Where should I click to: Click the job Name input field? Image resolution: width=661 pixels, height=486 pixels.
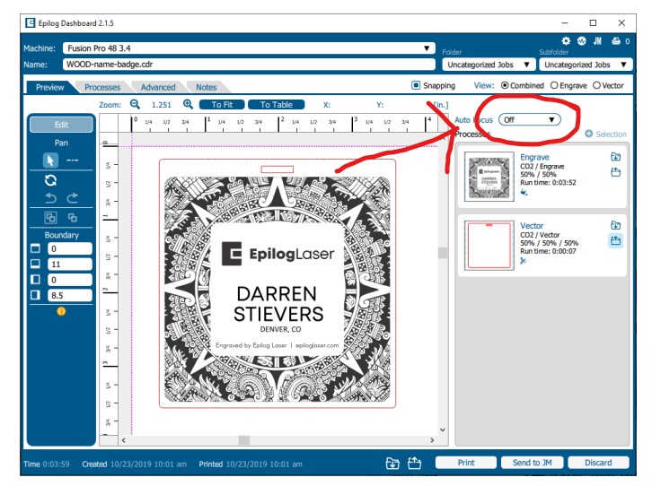(247, 65)
